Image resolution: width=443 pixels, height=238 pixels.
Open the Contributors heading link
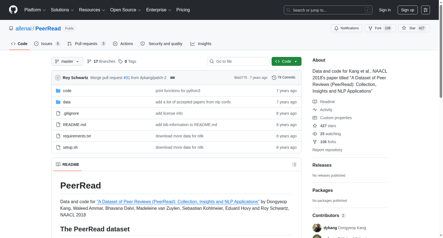[329, 215]
